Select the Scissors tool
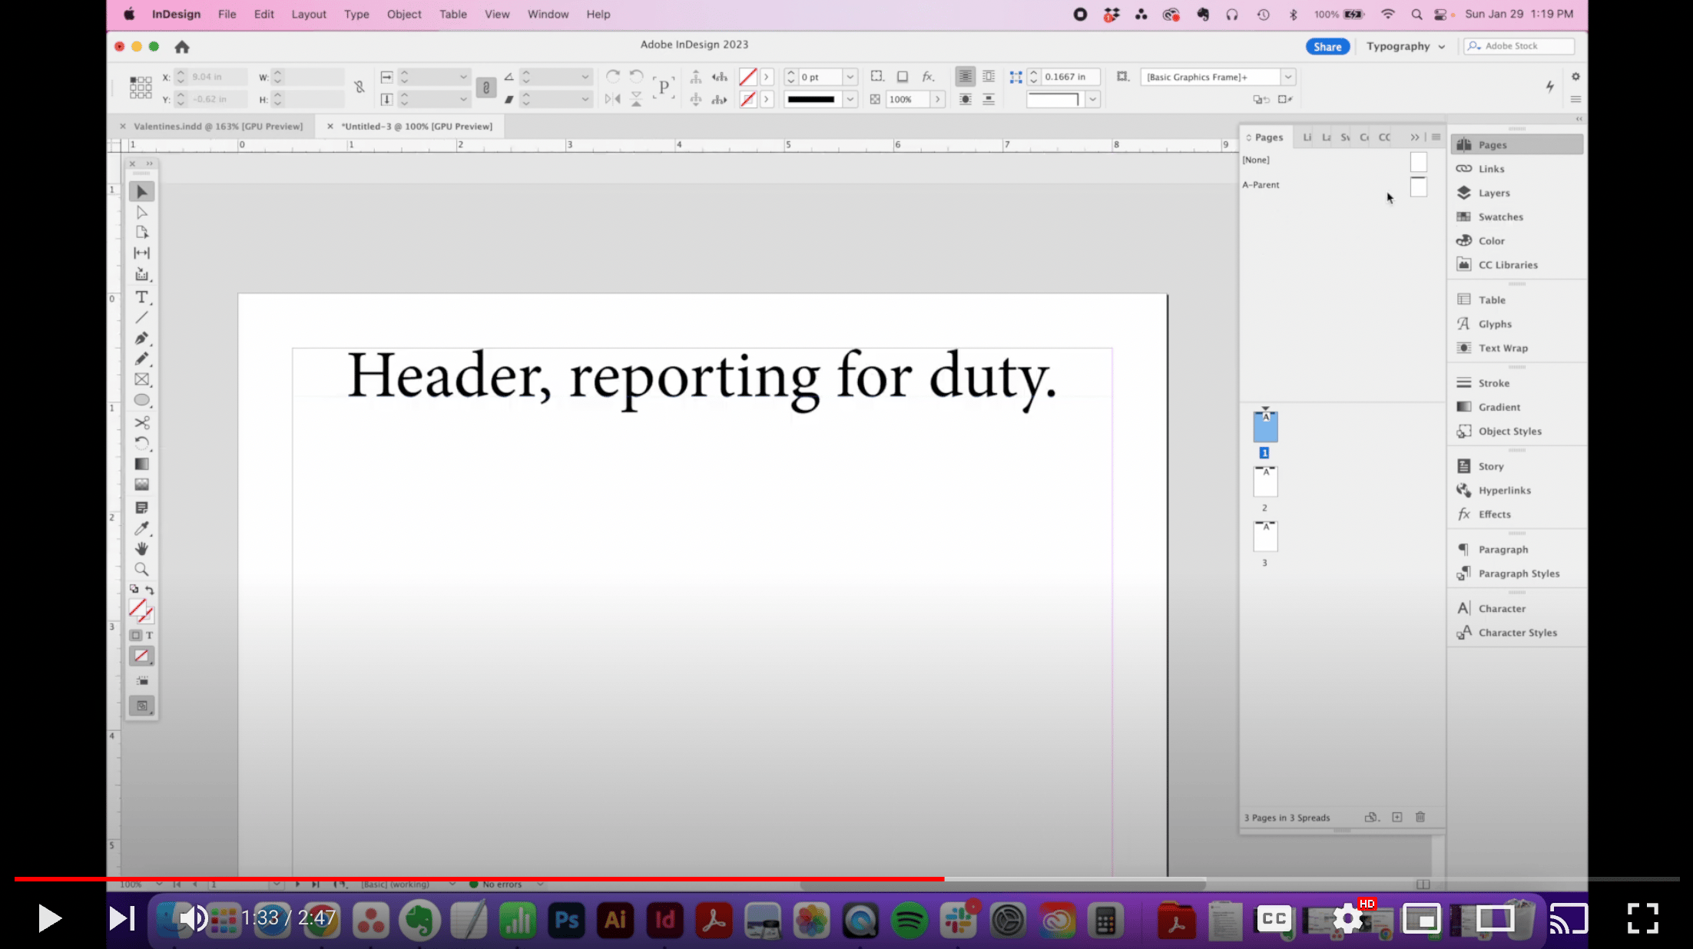Image resolution: width=1693 pixels, height=949 pixels. [141, 423]
